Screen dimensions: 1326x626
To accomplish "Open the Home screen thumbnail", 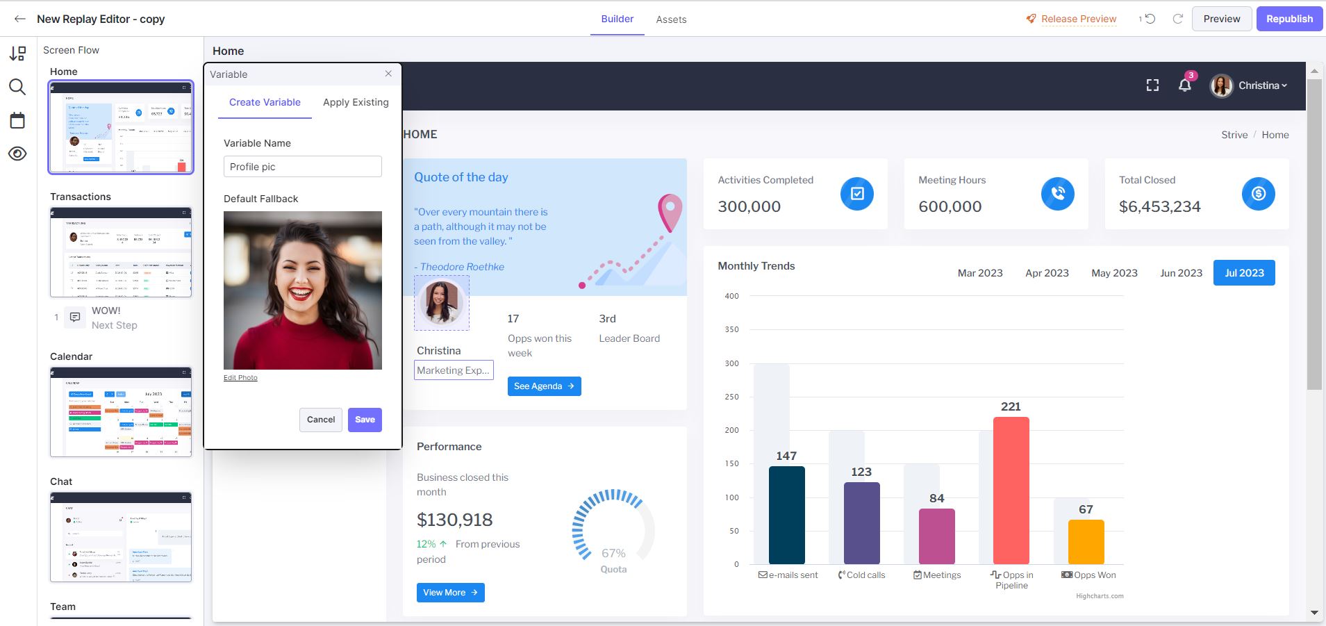I will (121, 127).
